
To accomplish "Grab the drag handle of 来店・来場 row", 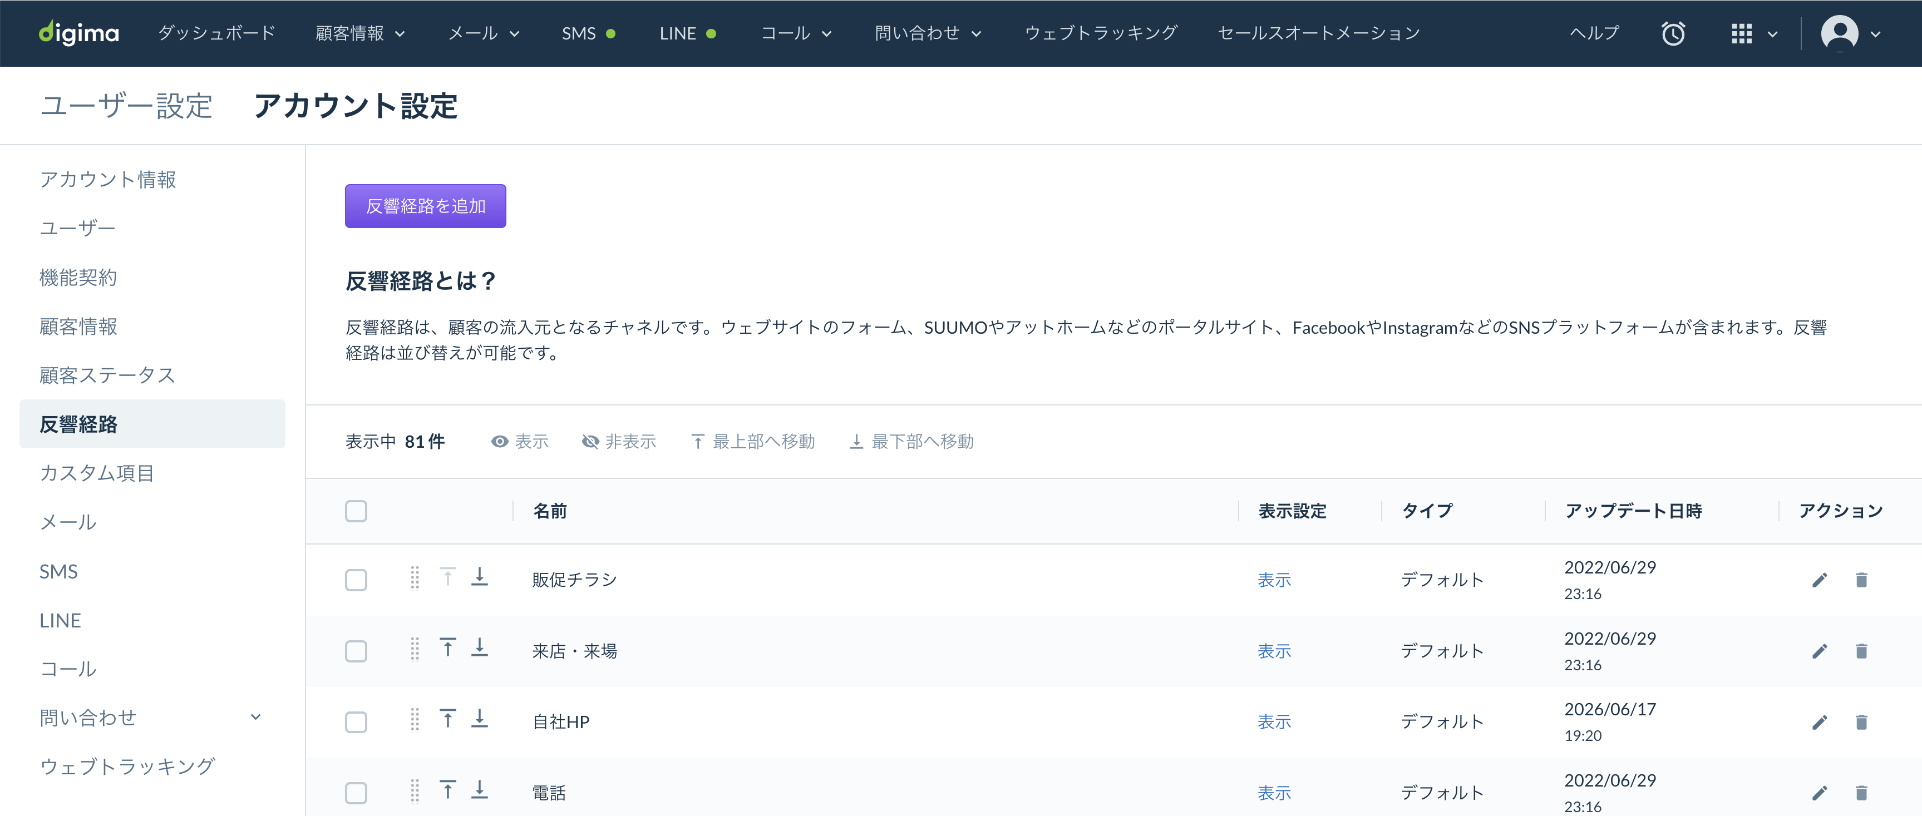I will (415, 648).
